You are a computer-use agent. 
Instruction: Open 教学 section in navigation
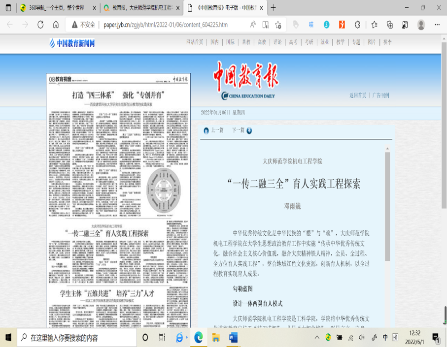341,42
